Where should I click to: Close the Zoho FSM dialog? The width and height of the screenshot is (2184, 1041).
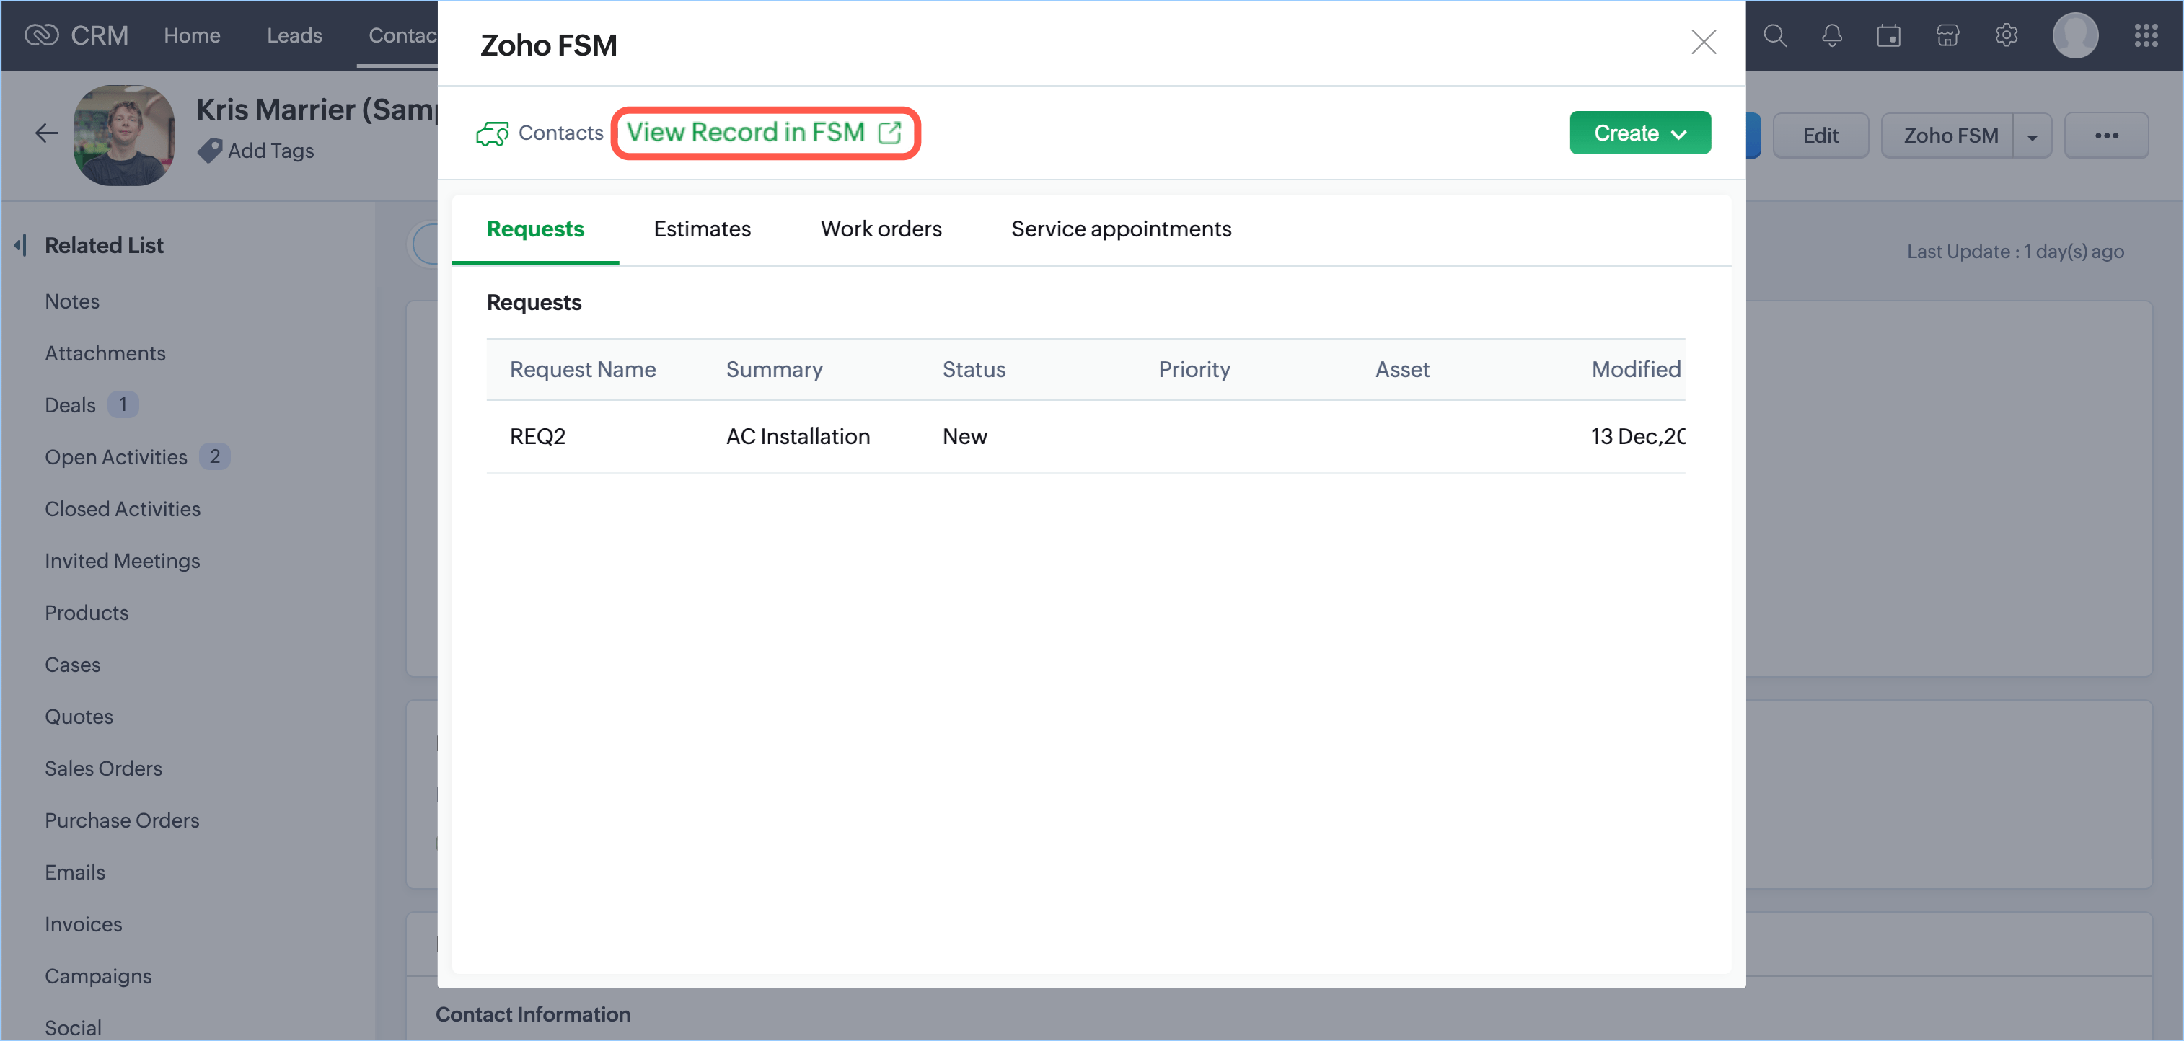pyautogui.click(x=1704, y=43)
